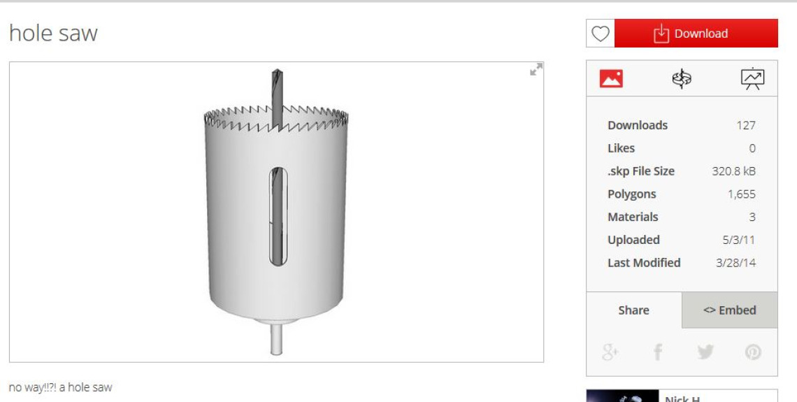Open the model statistics chart icon

click(752, 79)
